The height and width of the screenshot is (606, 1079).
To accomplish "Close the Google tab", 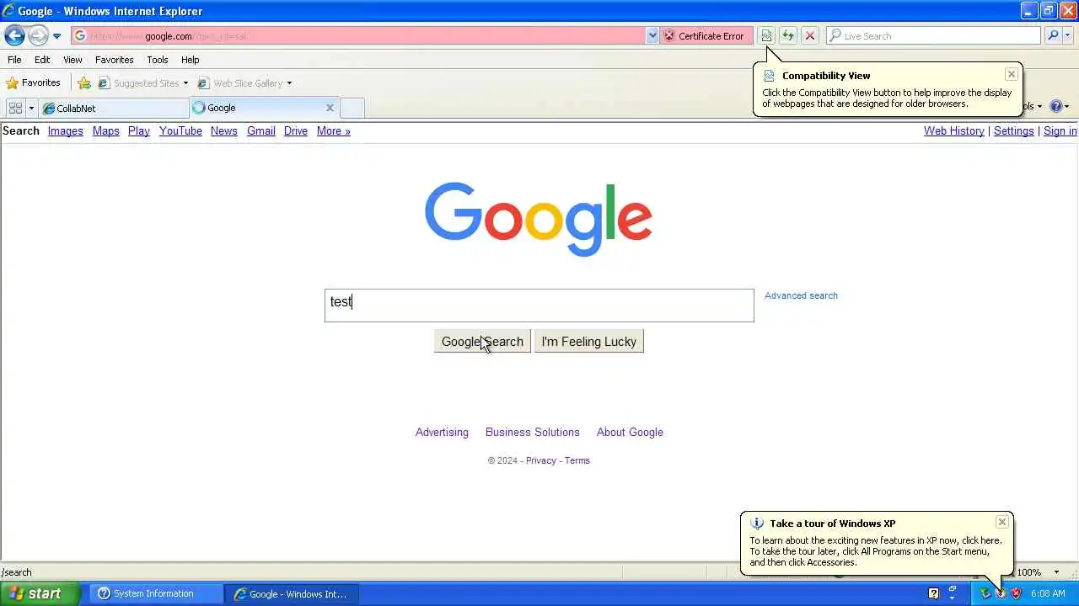I will [330, 108].
